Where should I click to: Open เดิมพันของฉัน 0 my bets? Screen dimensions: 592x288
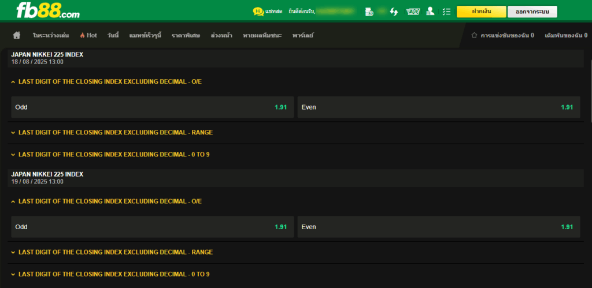566,35
